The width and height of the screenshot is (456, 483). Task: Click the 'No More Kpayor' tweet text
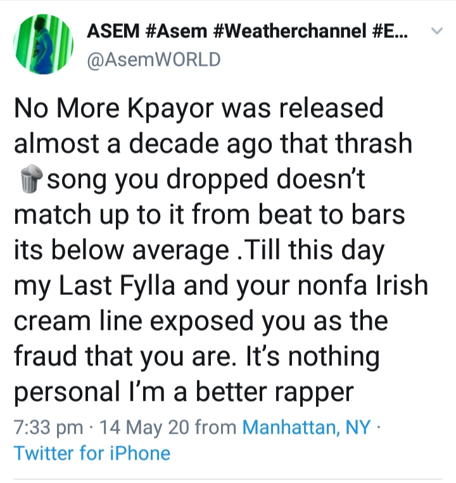114,108
